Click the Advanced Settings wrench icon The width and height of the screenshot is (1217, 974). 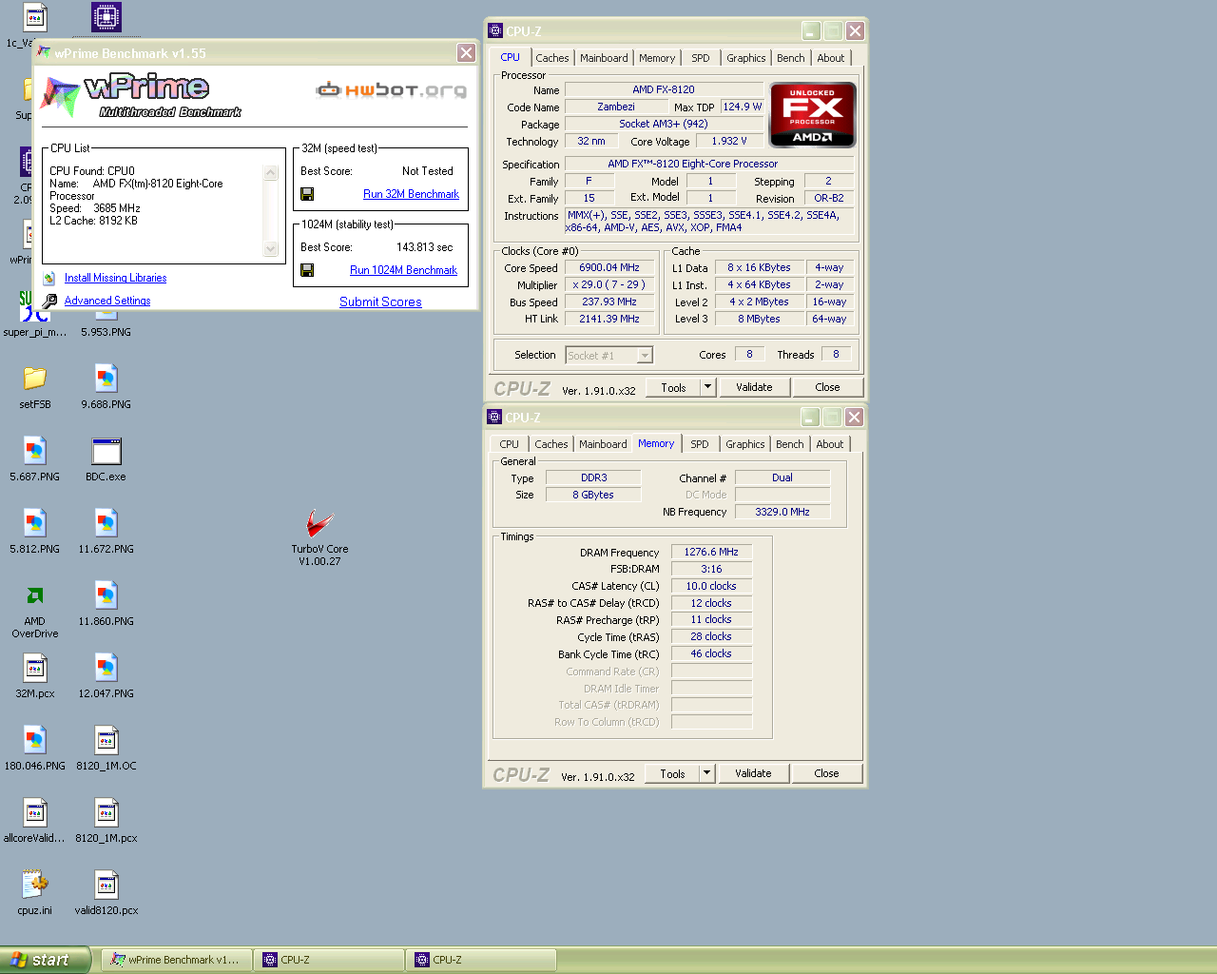pos(49,301)
